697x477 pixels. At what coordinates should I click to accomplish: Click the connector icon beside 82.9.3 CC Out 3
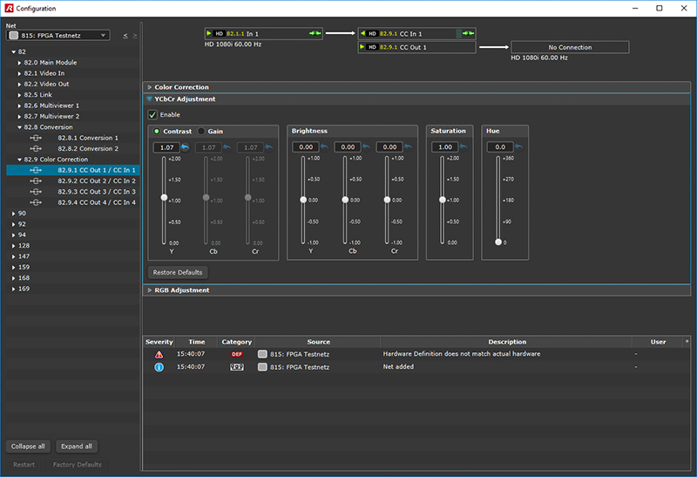click(36, 192)
